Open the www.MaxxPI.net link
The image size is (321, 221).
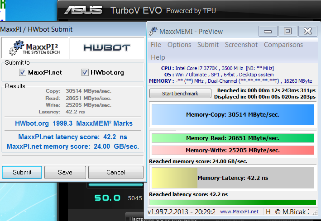240,212
